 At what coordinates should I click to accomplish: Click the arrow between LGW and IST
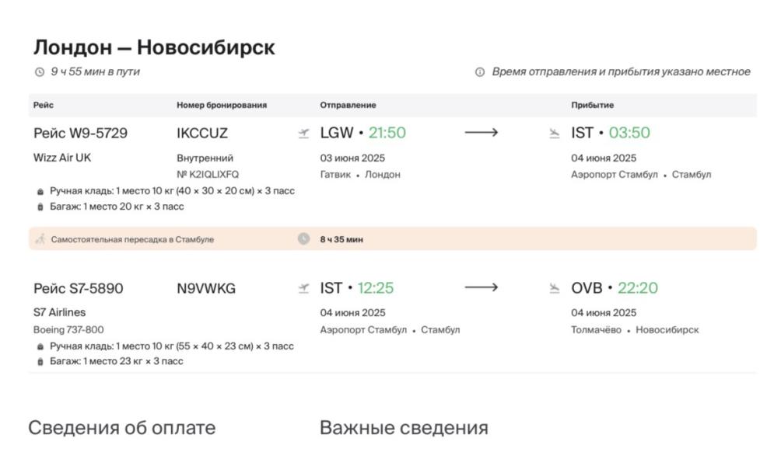click(x=482, y=133)
